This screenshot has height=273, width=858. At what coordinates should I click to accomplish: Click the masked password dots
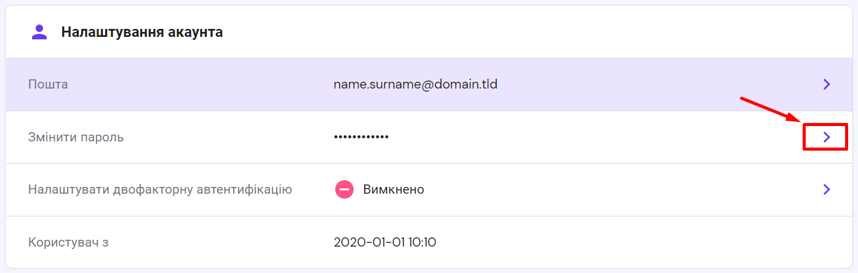(x=361, y=137)
